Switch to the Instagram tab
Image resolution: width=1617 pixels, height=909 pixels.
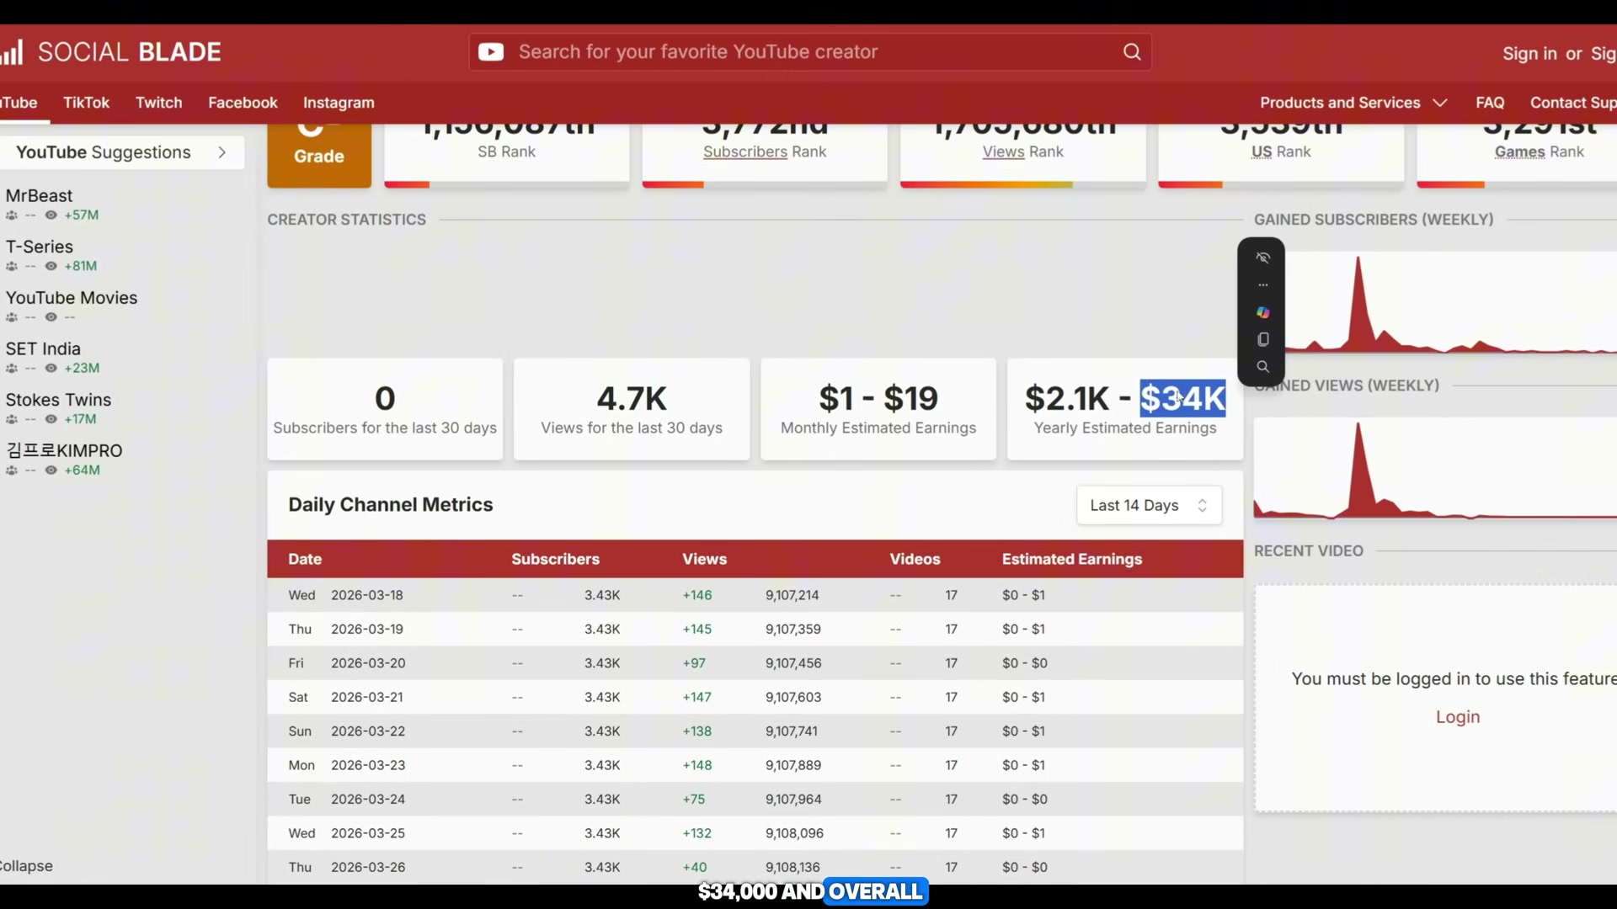[339, 103]
